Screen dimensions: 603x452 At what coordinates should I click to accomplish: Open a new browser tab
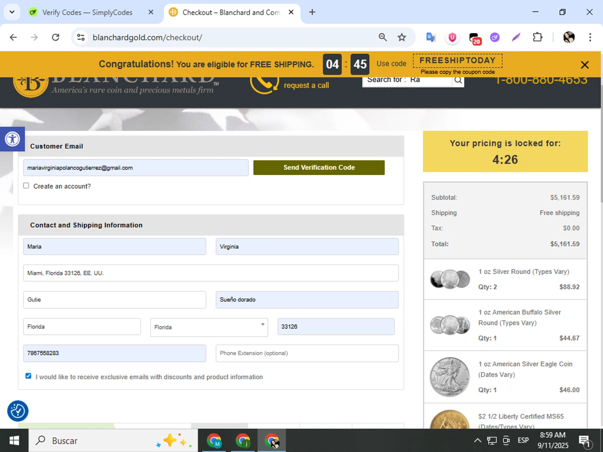pyautogui.click(x=312, y=12)
